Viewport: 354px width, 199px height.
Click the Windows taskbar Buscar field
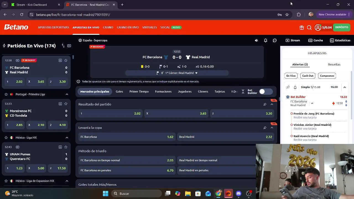tap(136, 193)
